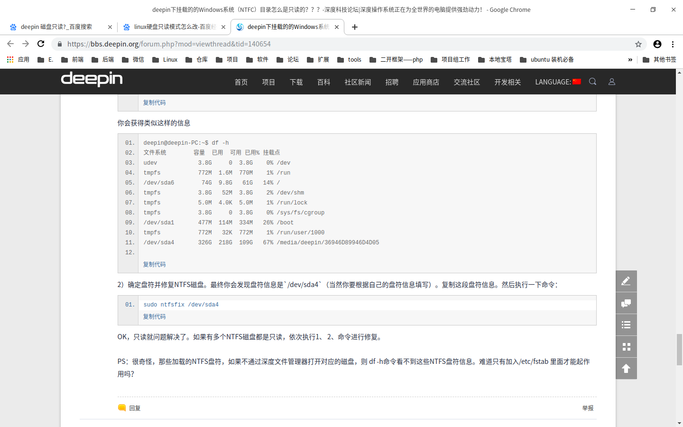
Task: Click the page vertical scrollbar thumb
Action: [x=679, y=350]
